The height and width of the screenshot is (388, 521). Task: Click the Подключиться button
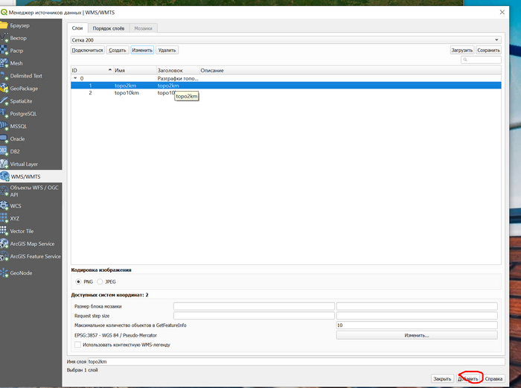click(x=87, y=50)
